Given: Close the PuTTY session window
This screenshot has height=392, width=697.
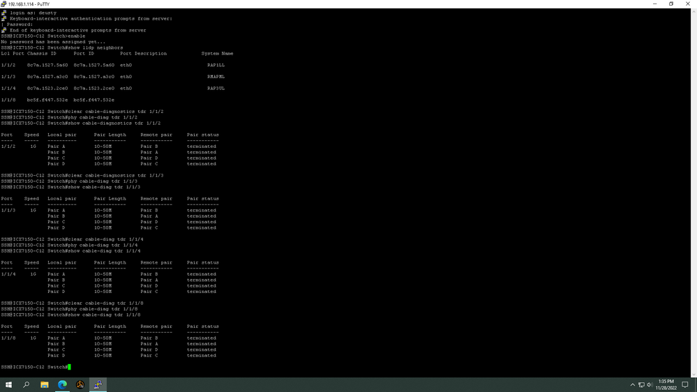Looking at the screenshot, I should coord(688,3).
